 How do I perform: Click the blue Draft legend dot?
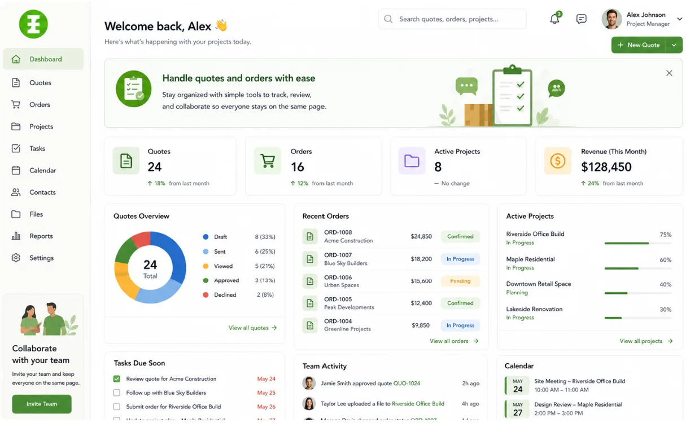206,237
